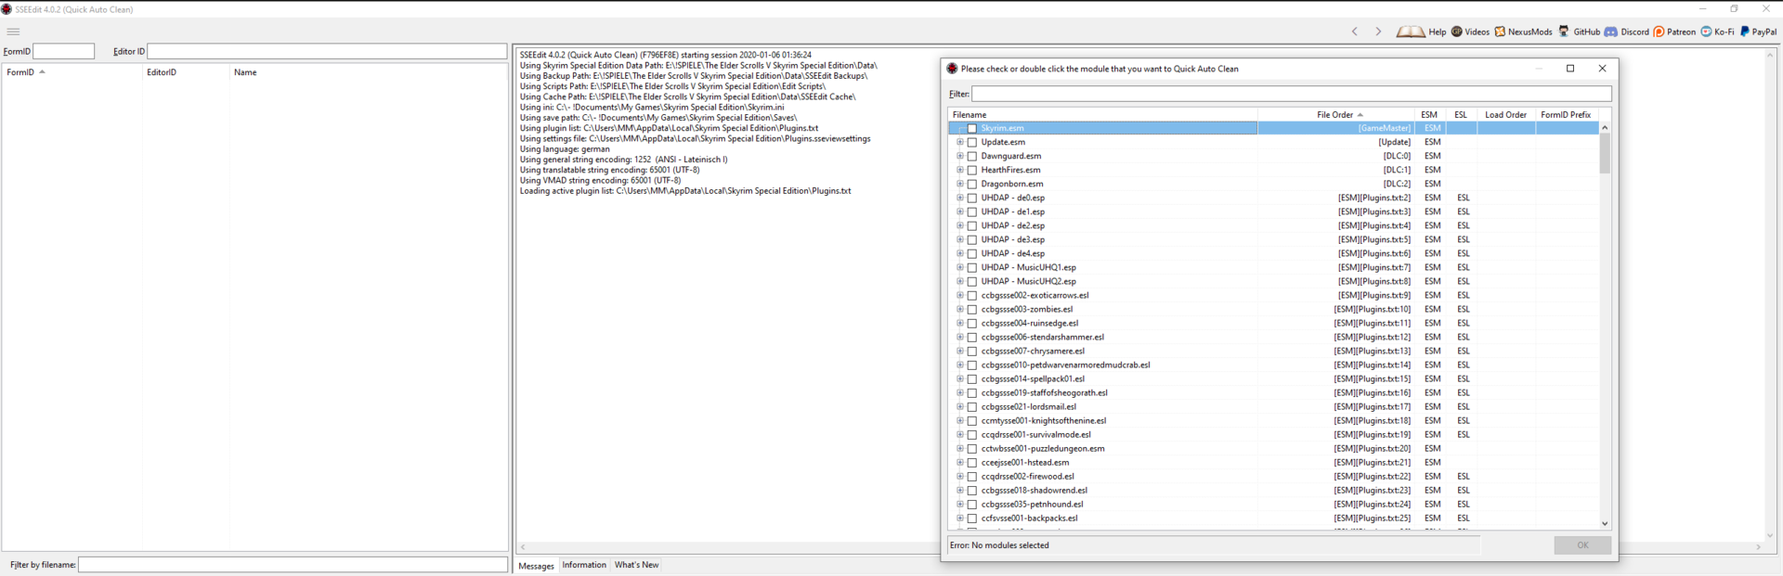The image size is (1783, 576).
Task: Open the hamburger menu icon
Action: (13, 32)
